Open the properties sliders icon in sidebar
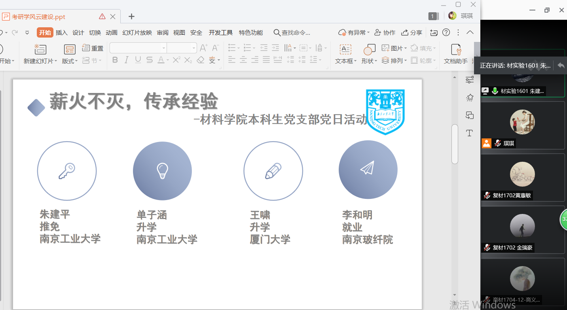Image resolution: width=567 pixels, height=310 pixels. click(x=470, y=79)
